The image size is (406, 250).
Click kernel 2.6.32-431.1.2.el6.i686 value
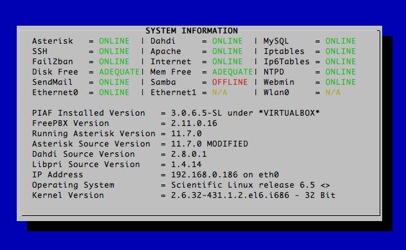pos(253,195)
